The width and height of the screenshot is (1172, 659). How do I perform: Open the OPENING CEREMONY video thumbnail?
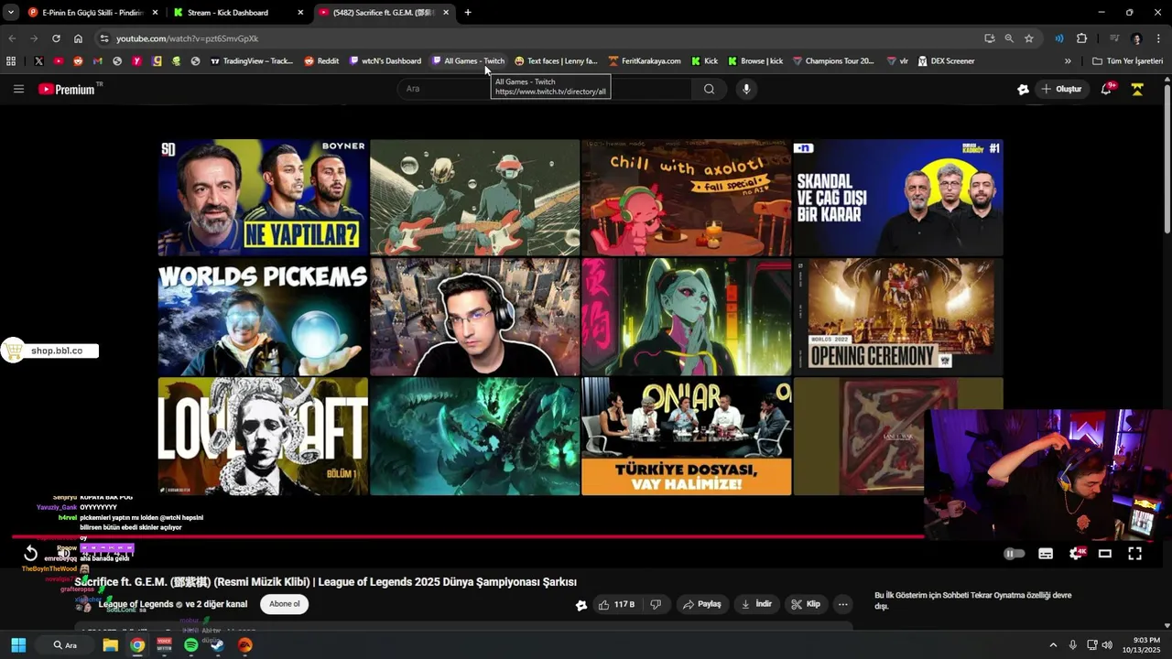(898, 317)
